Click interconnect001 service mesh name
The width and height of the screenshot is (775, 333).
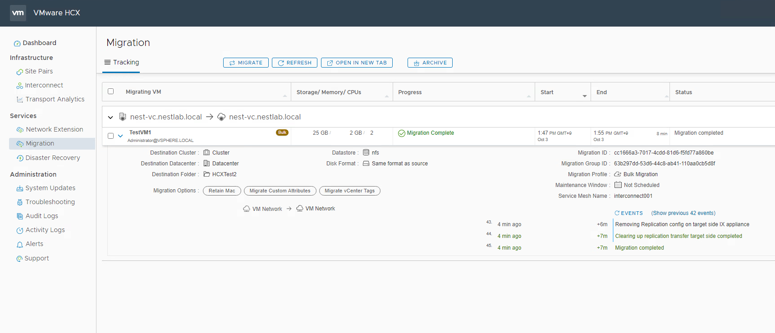pos(633,196)
